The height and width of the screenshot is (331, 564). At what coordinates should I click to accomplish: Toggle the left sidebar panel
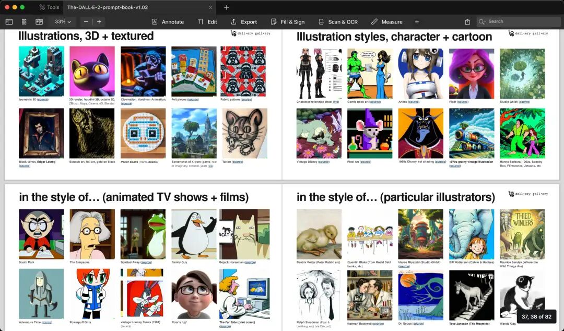(x=9, y=22)
